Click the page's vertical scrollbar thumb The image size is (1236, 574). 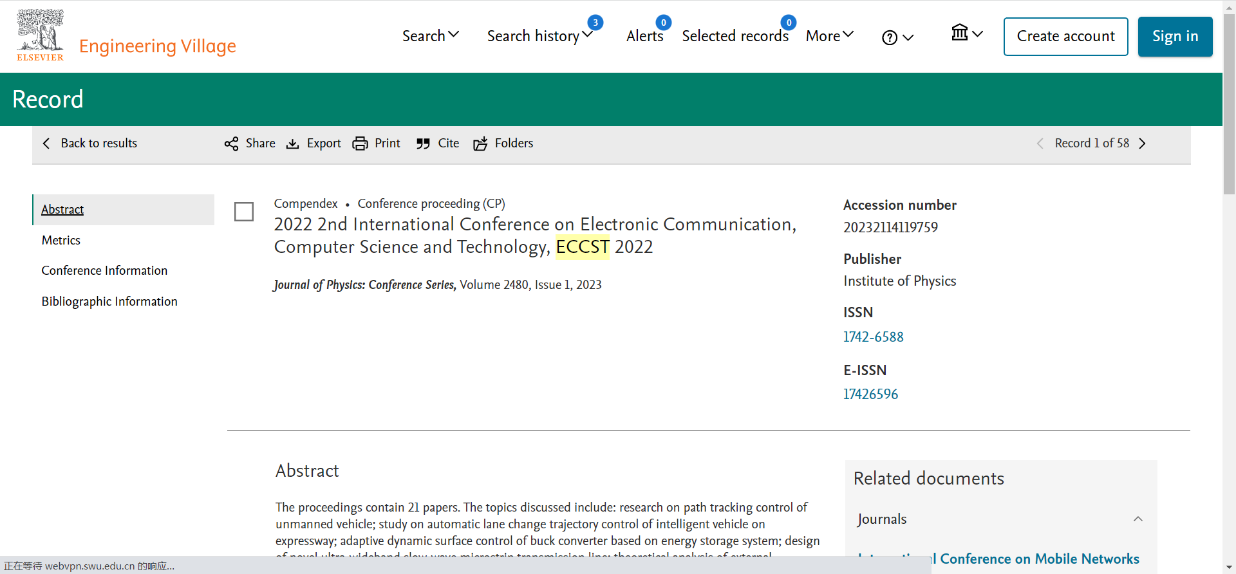click(x=1230, y=103)
